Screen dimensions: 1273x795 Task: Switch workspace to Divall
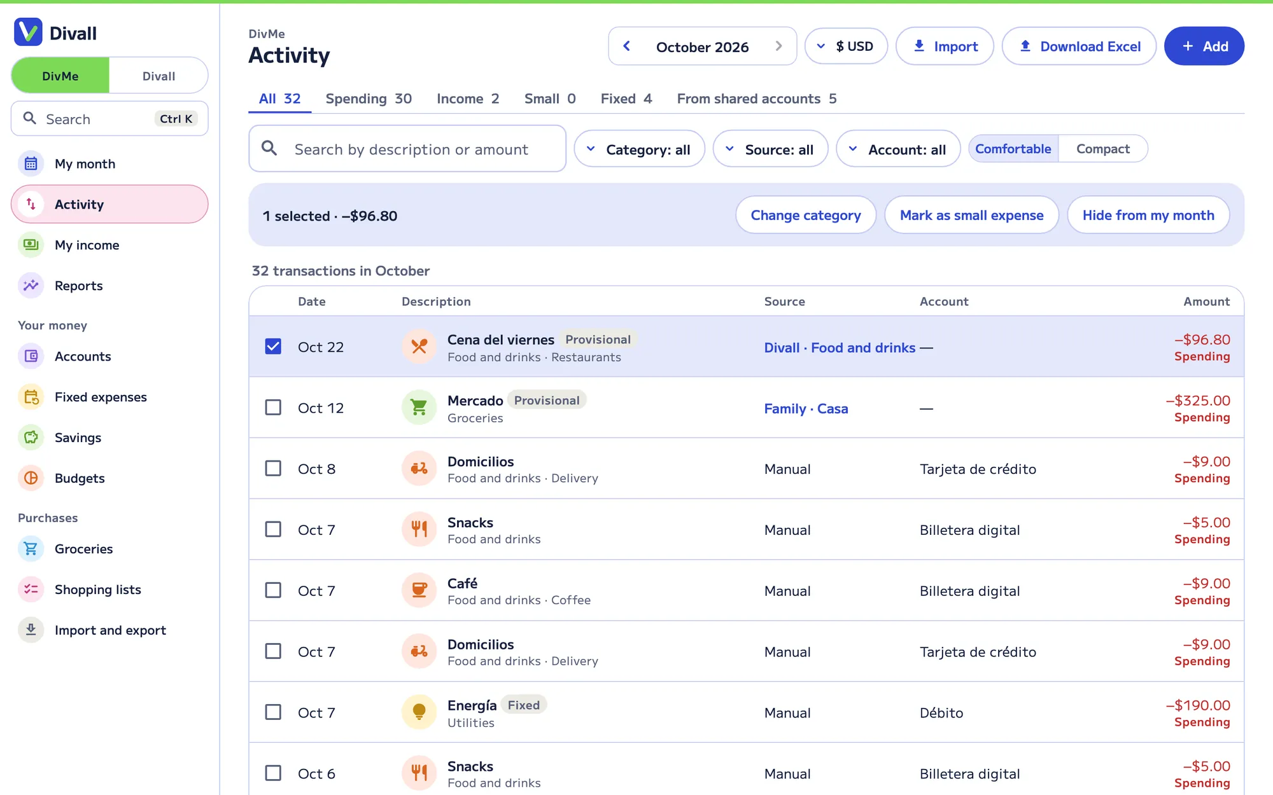[x=158, y=76]
